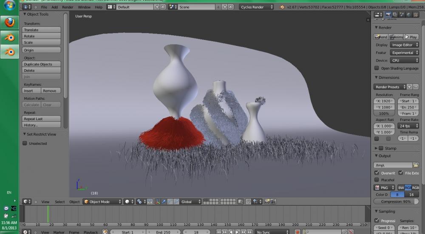Toggle the Unselected checkbox
The height and width of the screenshot is (234, 425).
[25, 143]
